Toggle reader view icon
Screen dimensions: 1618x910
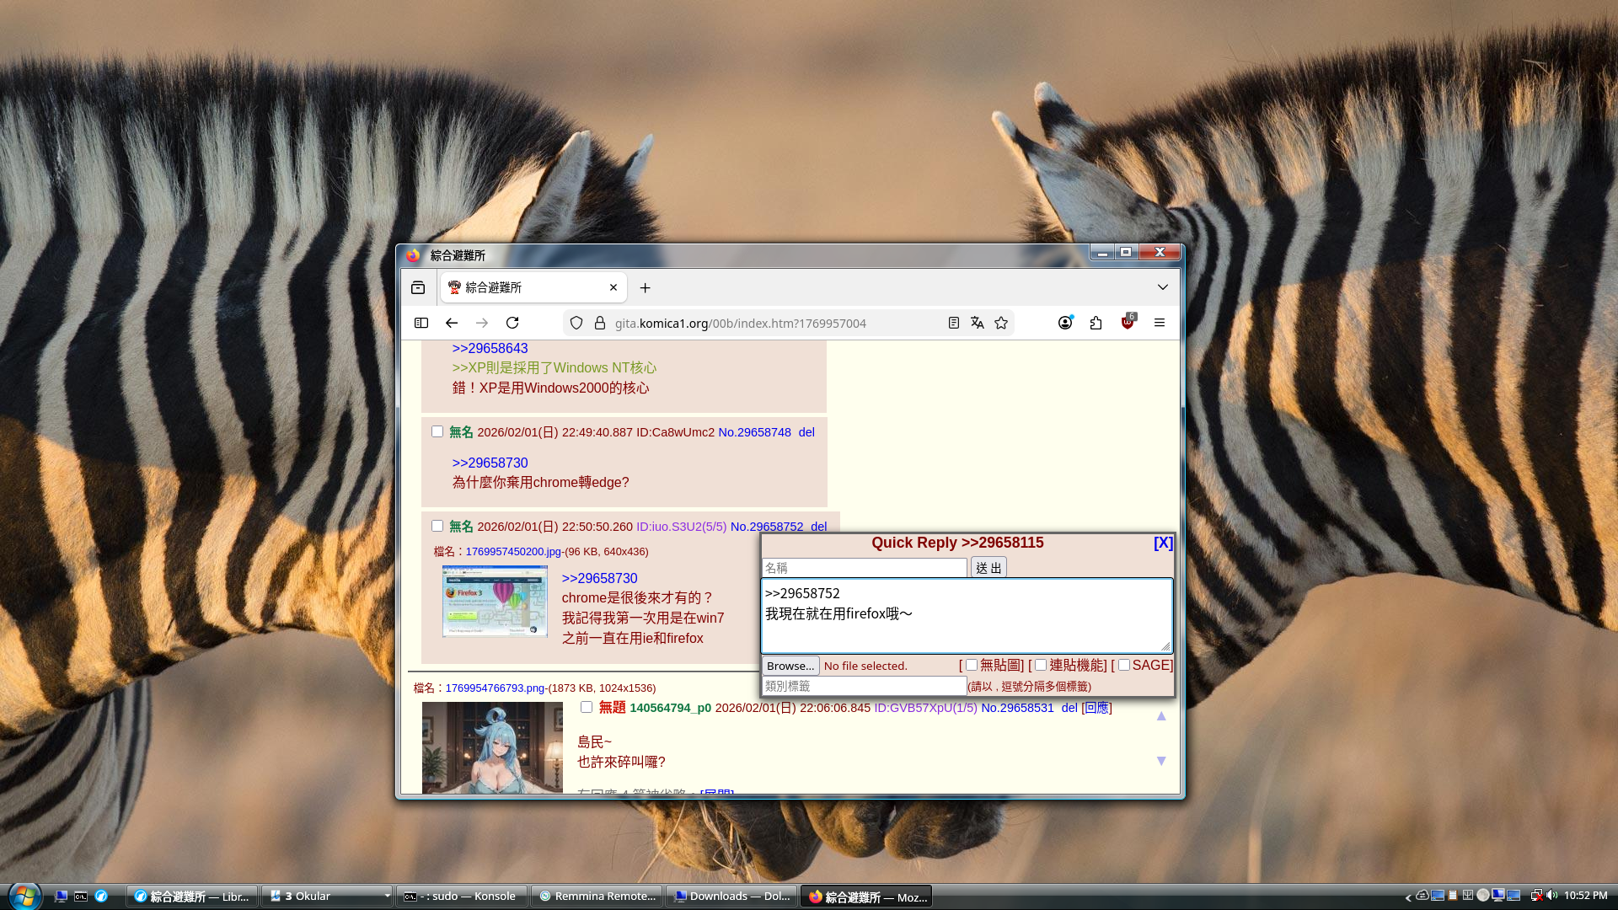click(954, 323)
